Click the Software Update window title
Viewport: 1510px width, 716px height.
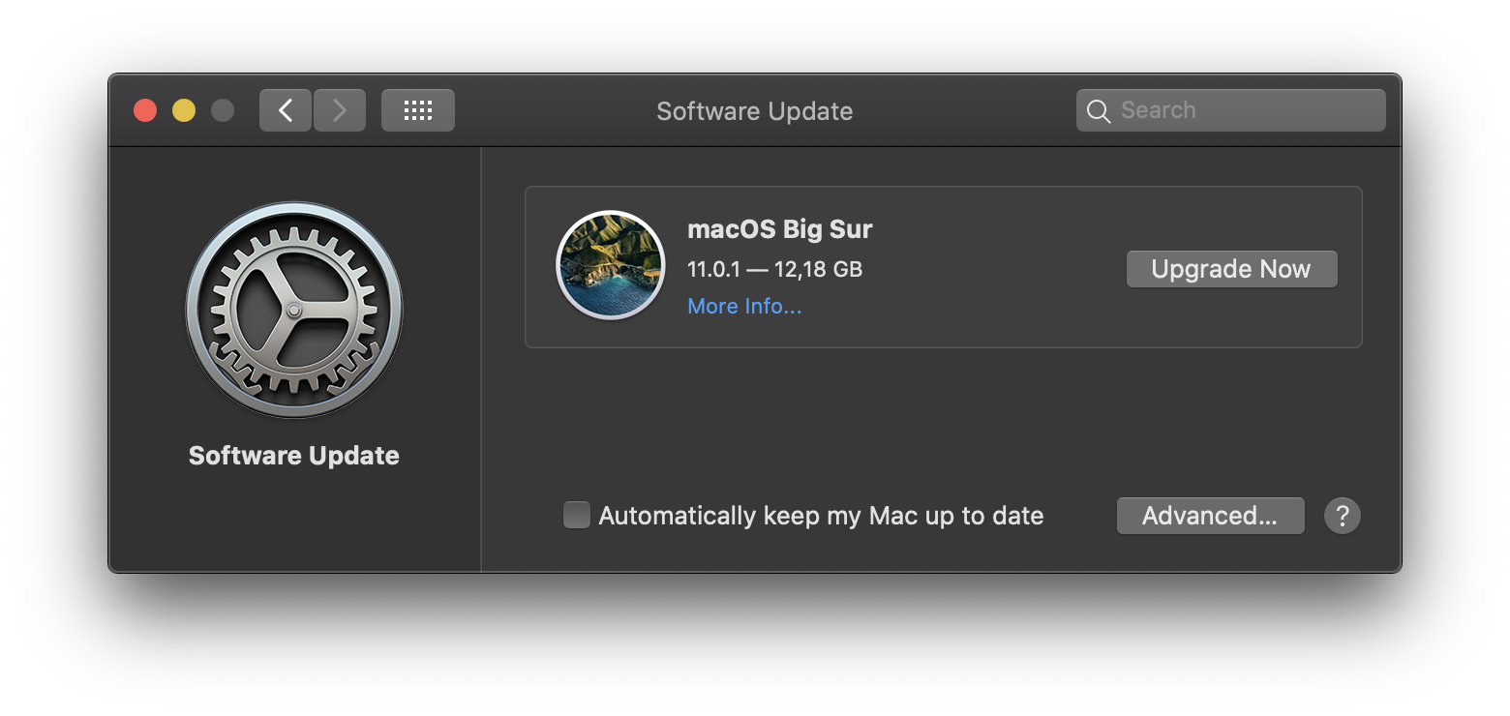[754, 111]
